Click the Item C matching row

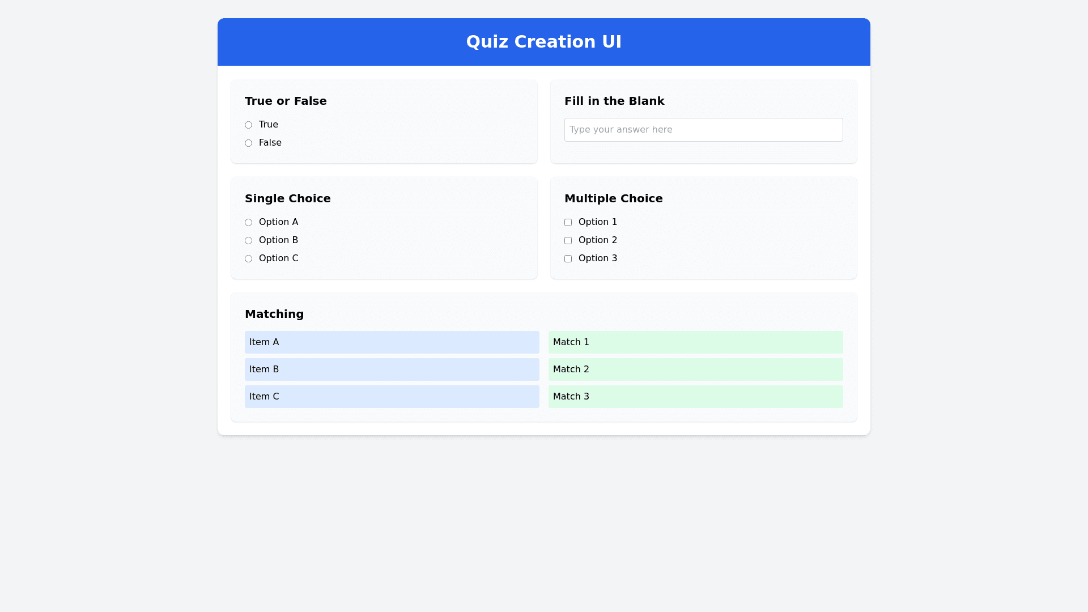click(392, 397)
